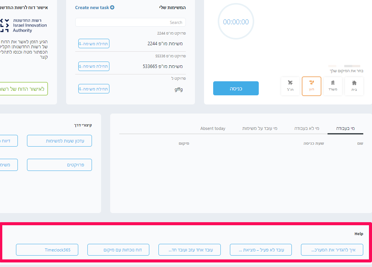Open the מי לא בעבודה tab

click(x=307, y=128)
